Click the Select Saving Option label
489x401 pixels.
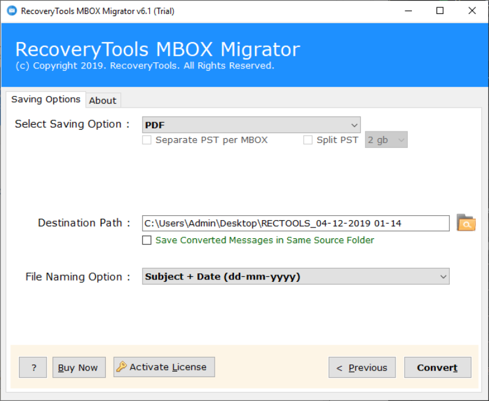point(72,124)
